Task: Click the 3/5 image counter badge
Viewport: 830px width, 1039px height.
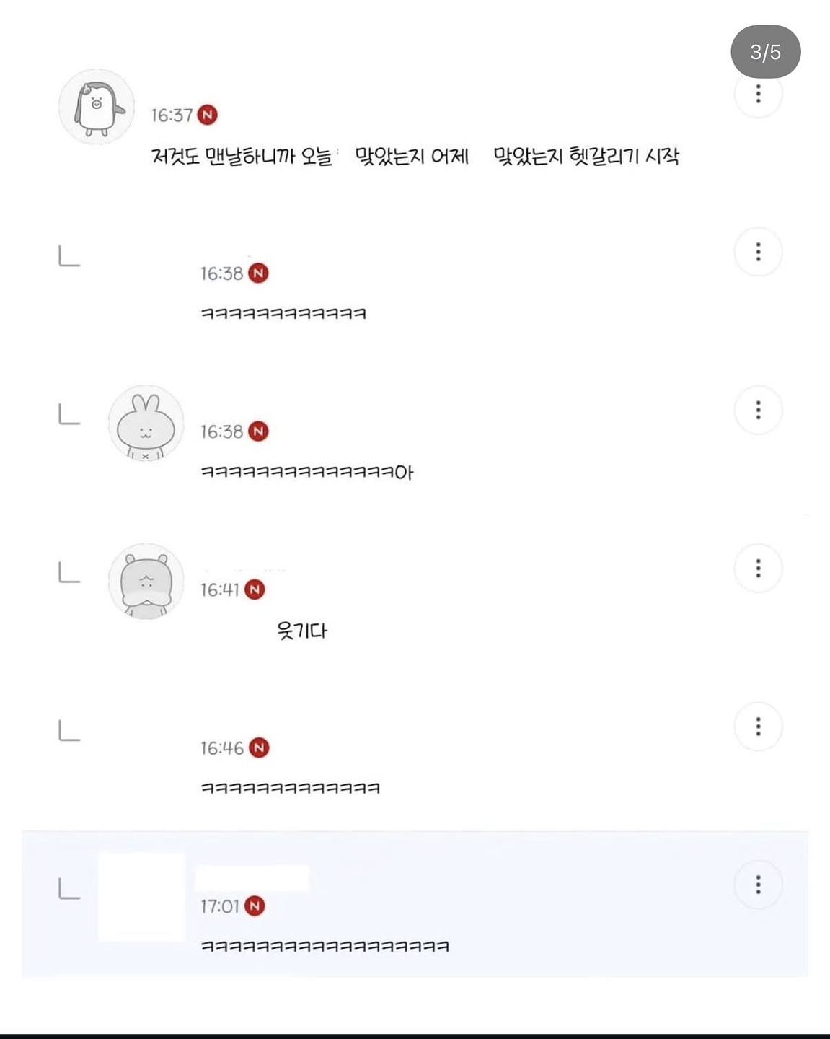Action: [x=765, y=52]
